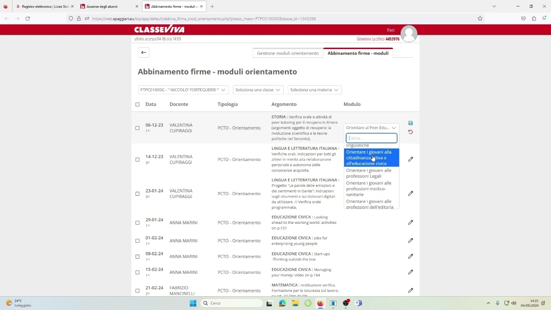The height and width of the screenshot is (310, 551).
Task: Toggle the select-all checkbox in table header
Action: tap(137, 104)
